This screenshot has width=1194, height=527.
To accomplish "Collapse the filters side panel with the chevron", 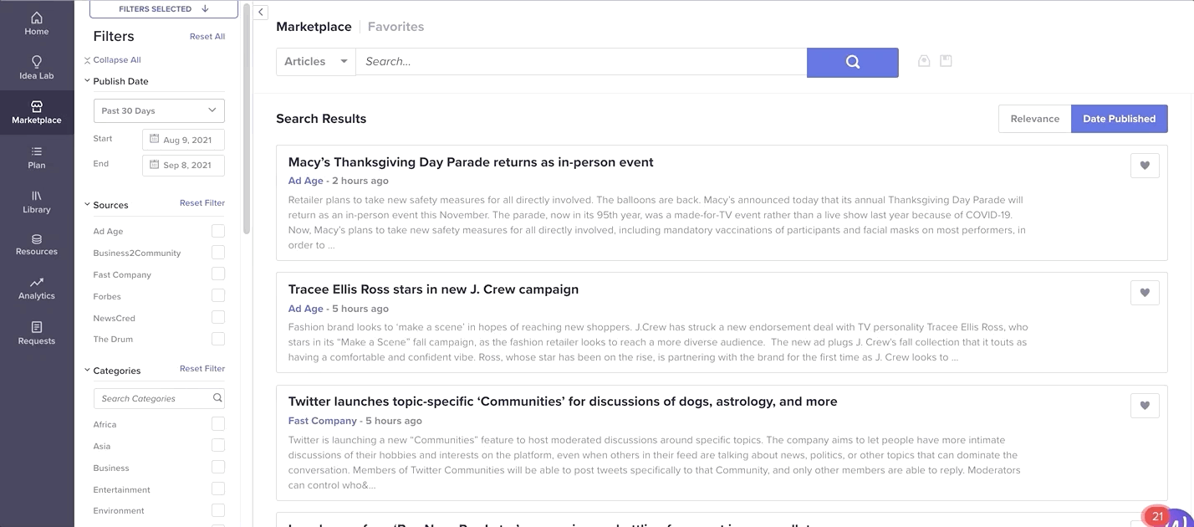I will pyautogui.click(x=261, y=12).
